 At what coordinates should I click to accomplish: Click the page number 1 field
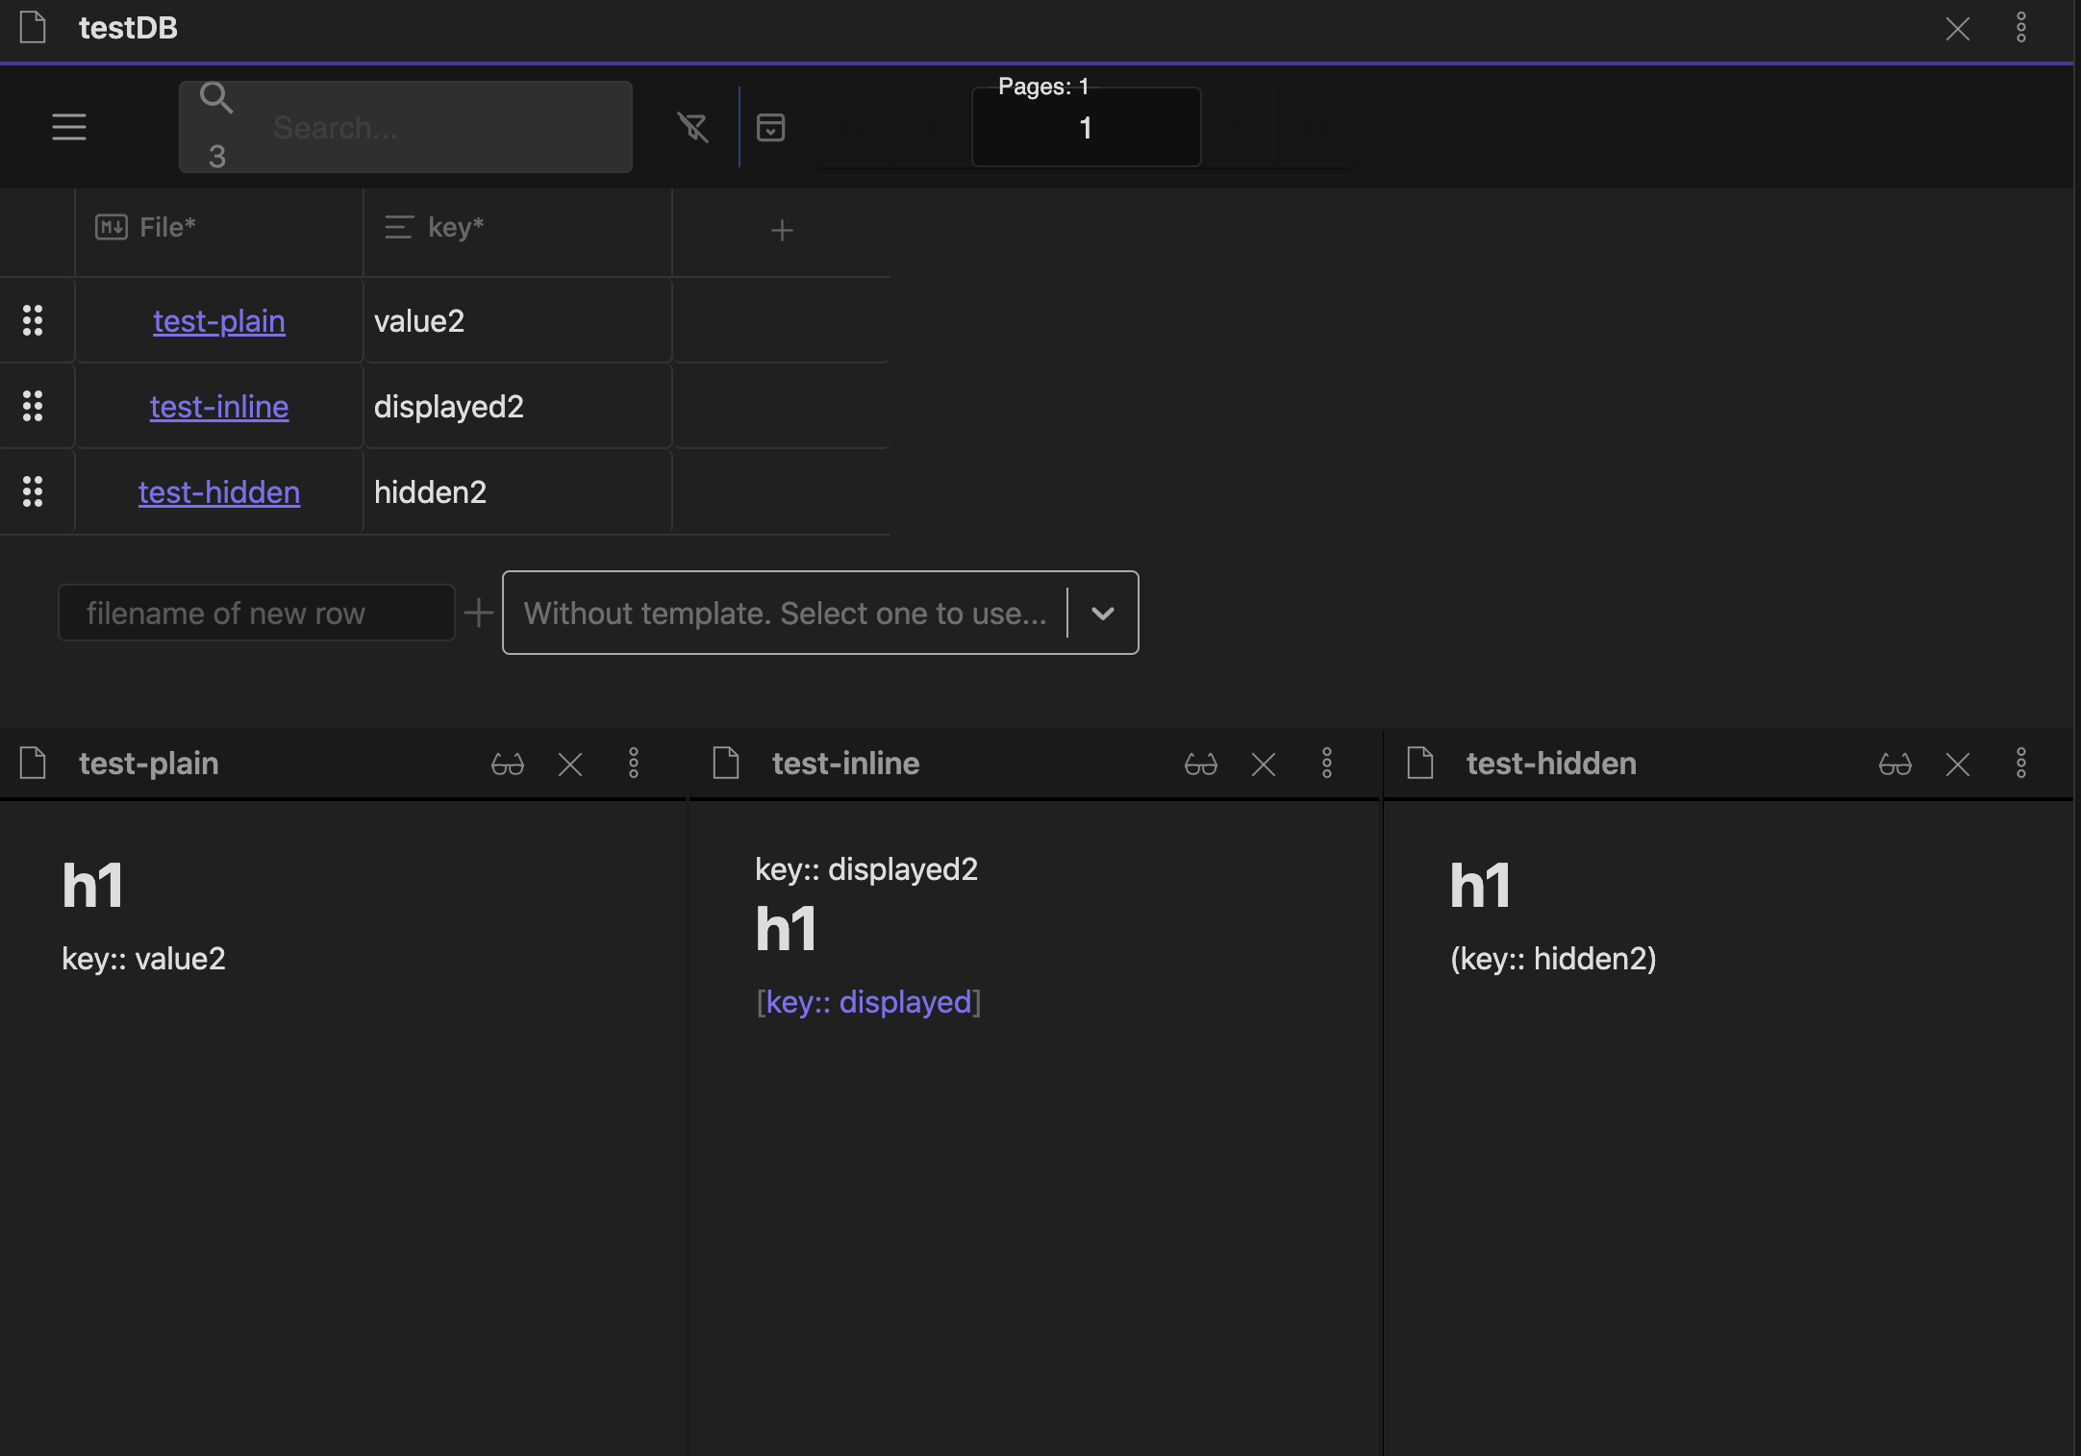(x=1086, y=128)
